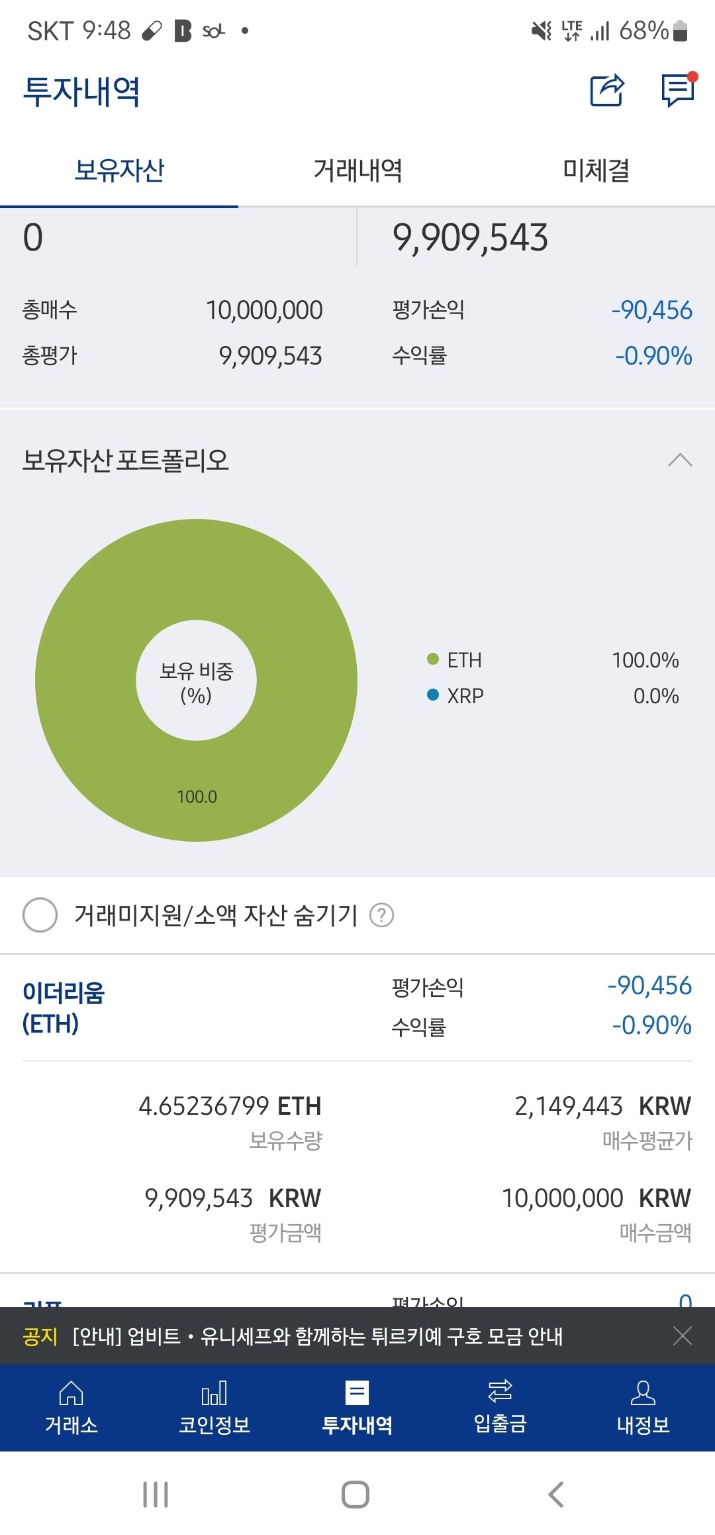The height and width of the screenshot is (1535, 715).
Task: Toggle the XRP legend indicator dot
Action: [x=433, y=695]
